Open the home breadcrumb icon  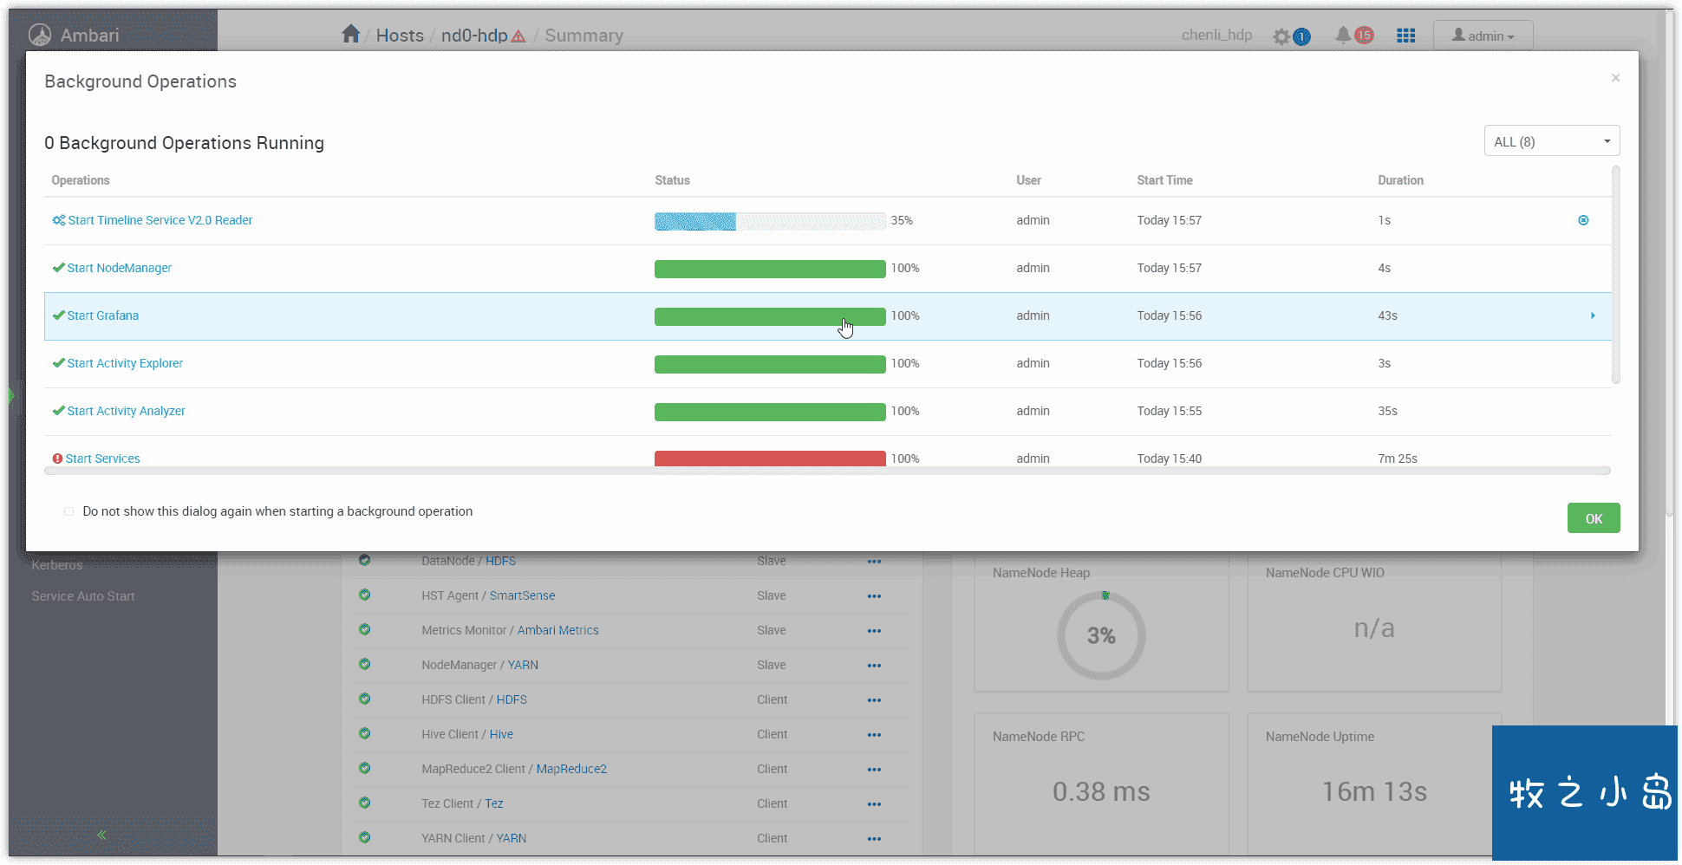click(350, 35)
